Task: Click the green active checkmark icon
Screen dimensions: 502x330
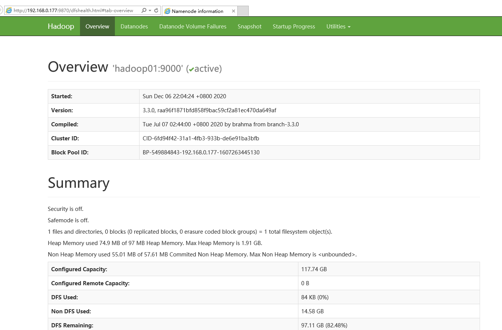Action: click(x=191, y=69)
